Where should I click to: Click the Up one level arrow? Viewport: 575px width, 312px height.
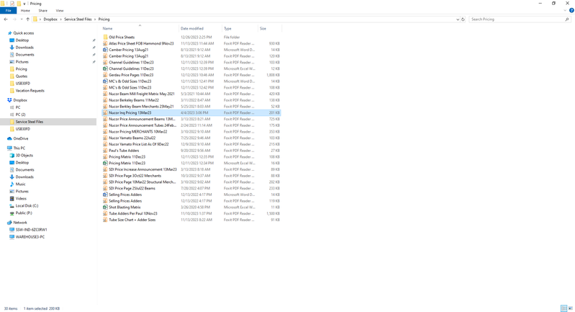[27, 19]
